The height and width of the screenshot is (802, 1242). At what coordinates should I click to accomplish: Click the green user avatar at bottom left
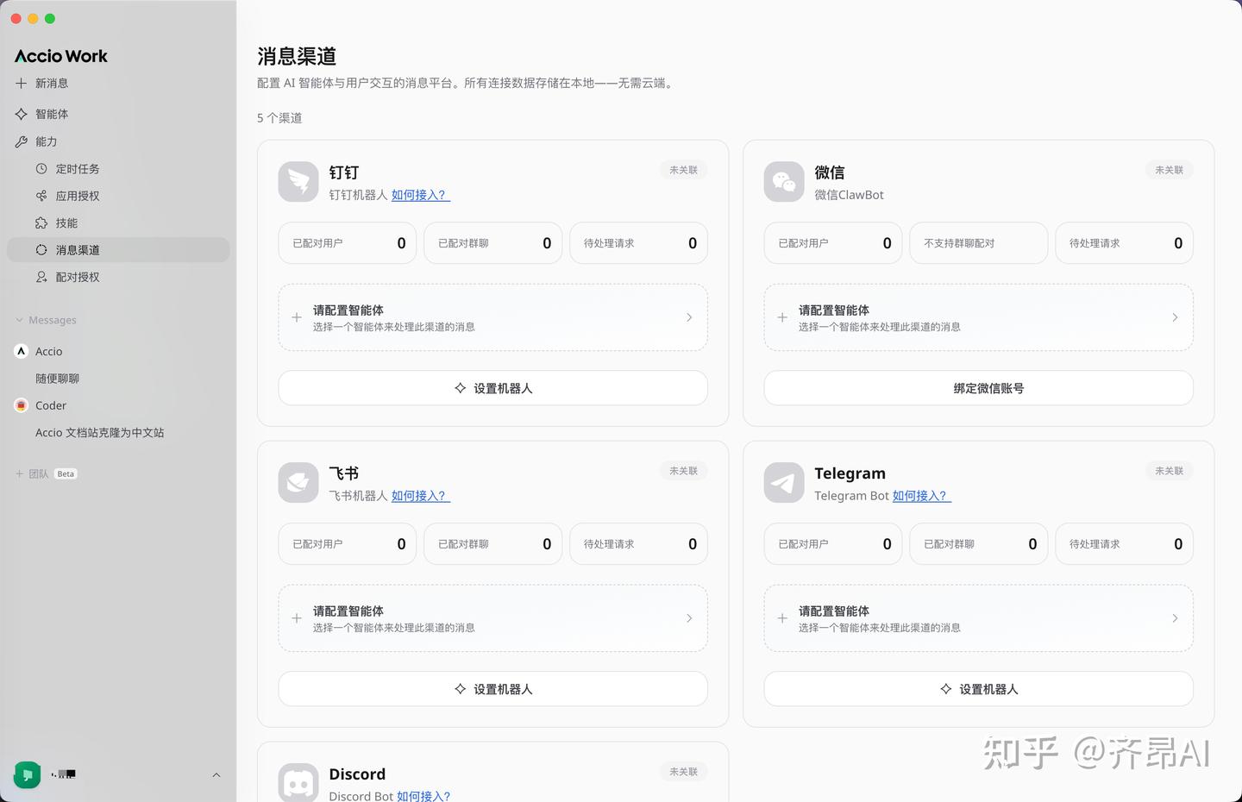pos(28,774)
